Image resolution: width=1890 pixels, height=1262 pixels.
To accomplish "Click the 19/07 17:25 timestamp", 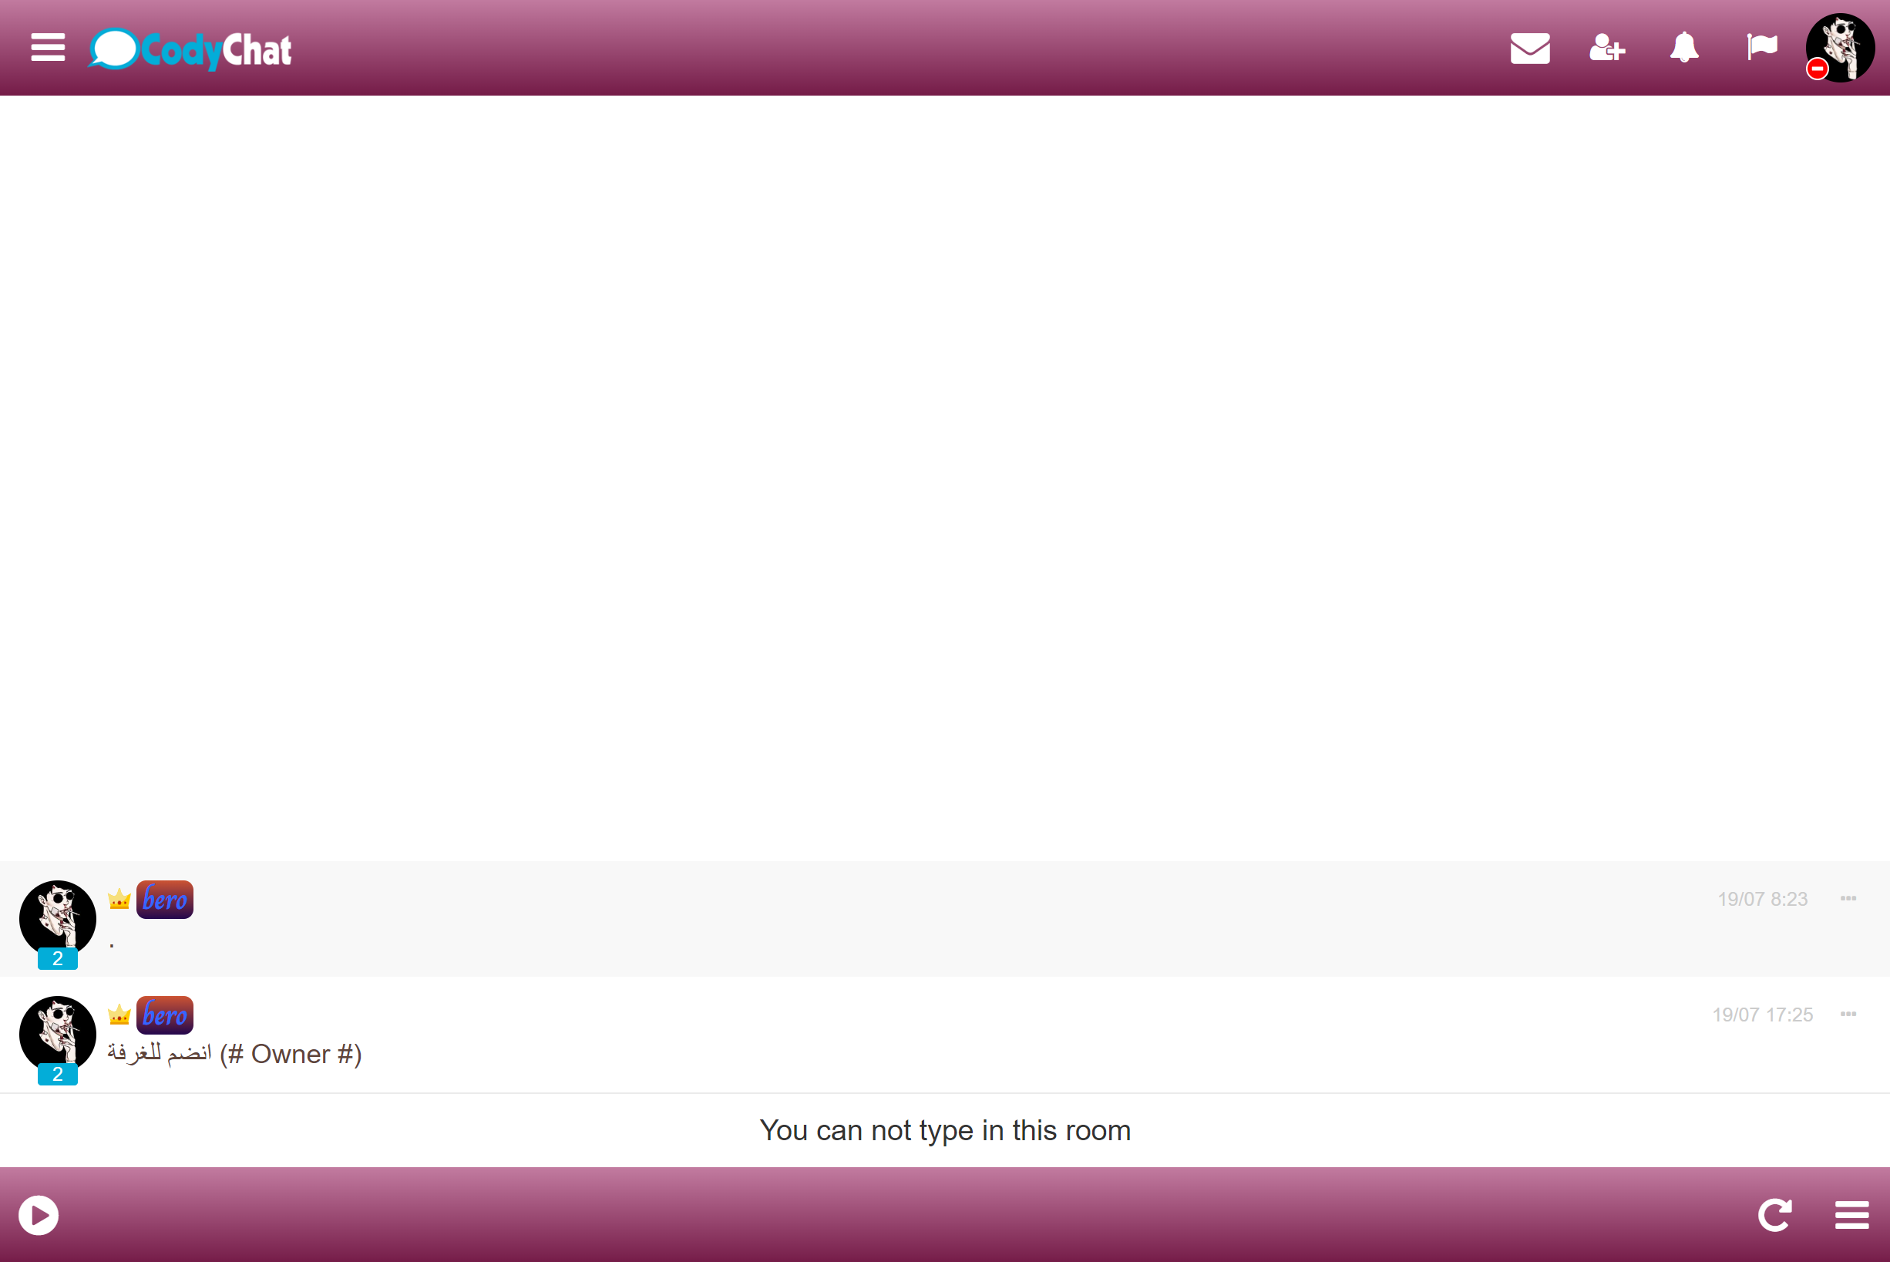I will (x=1762, y=1015).
